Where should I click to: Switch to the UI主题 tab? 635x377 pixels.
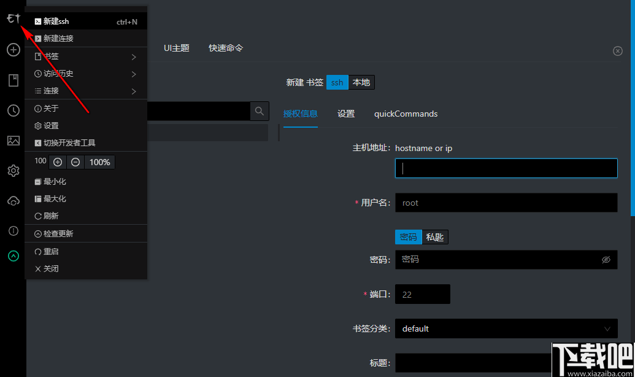click(x=177, y=48)
